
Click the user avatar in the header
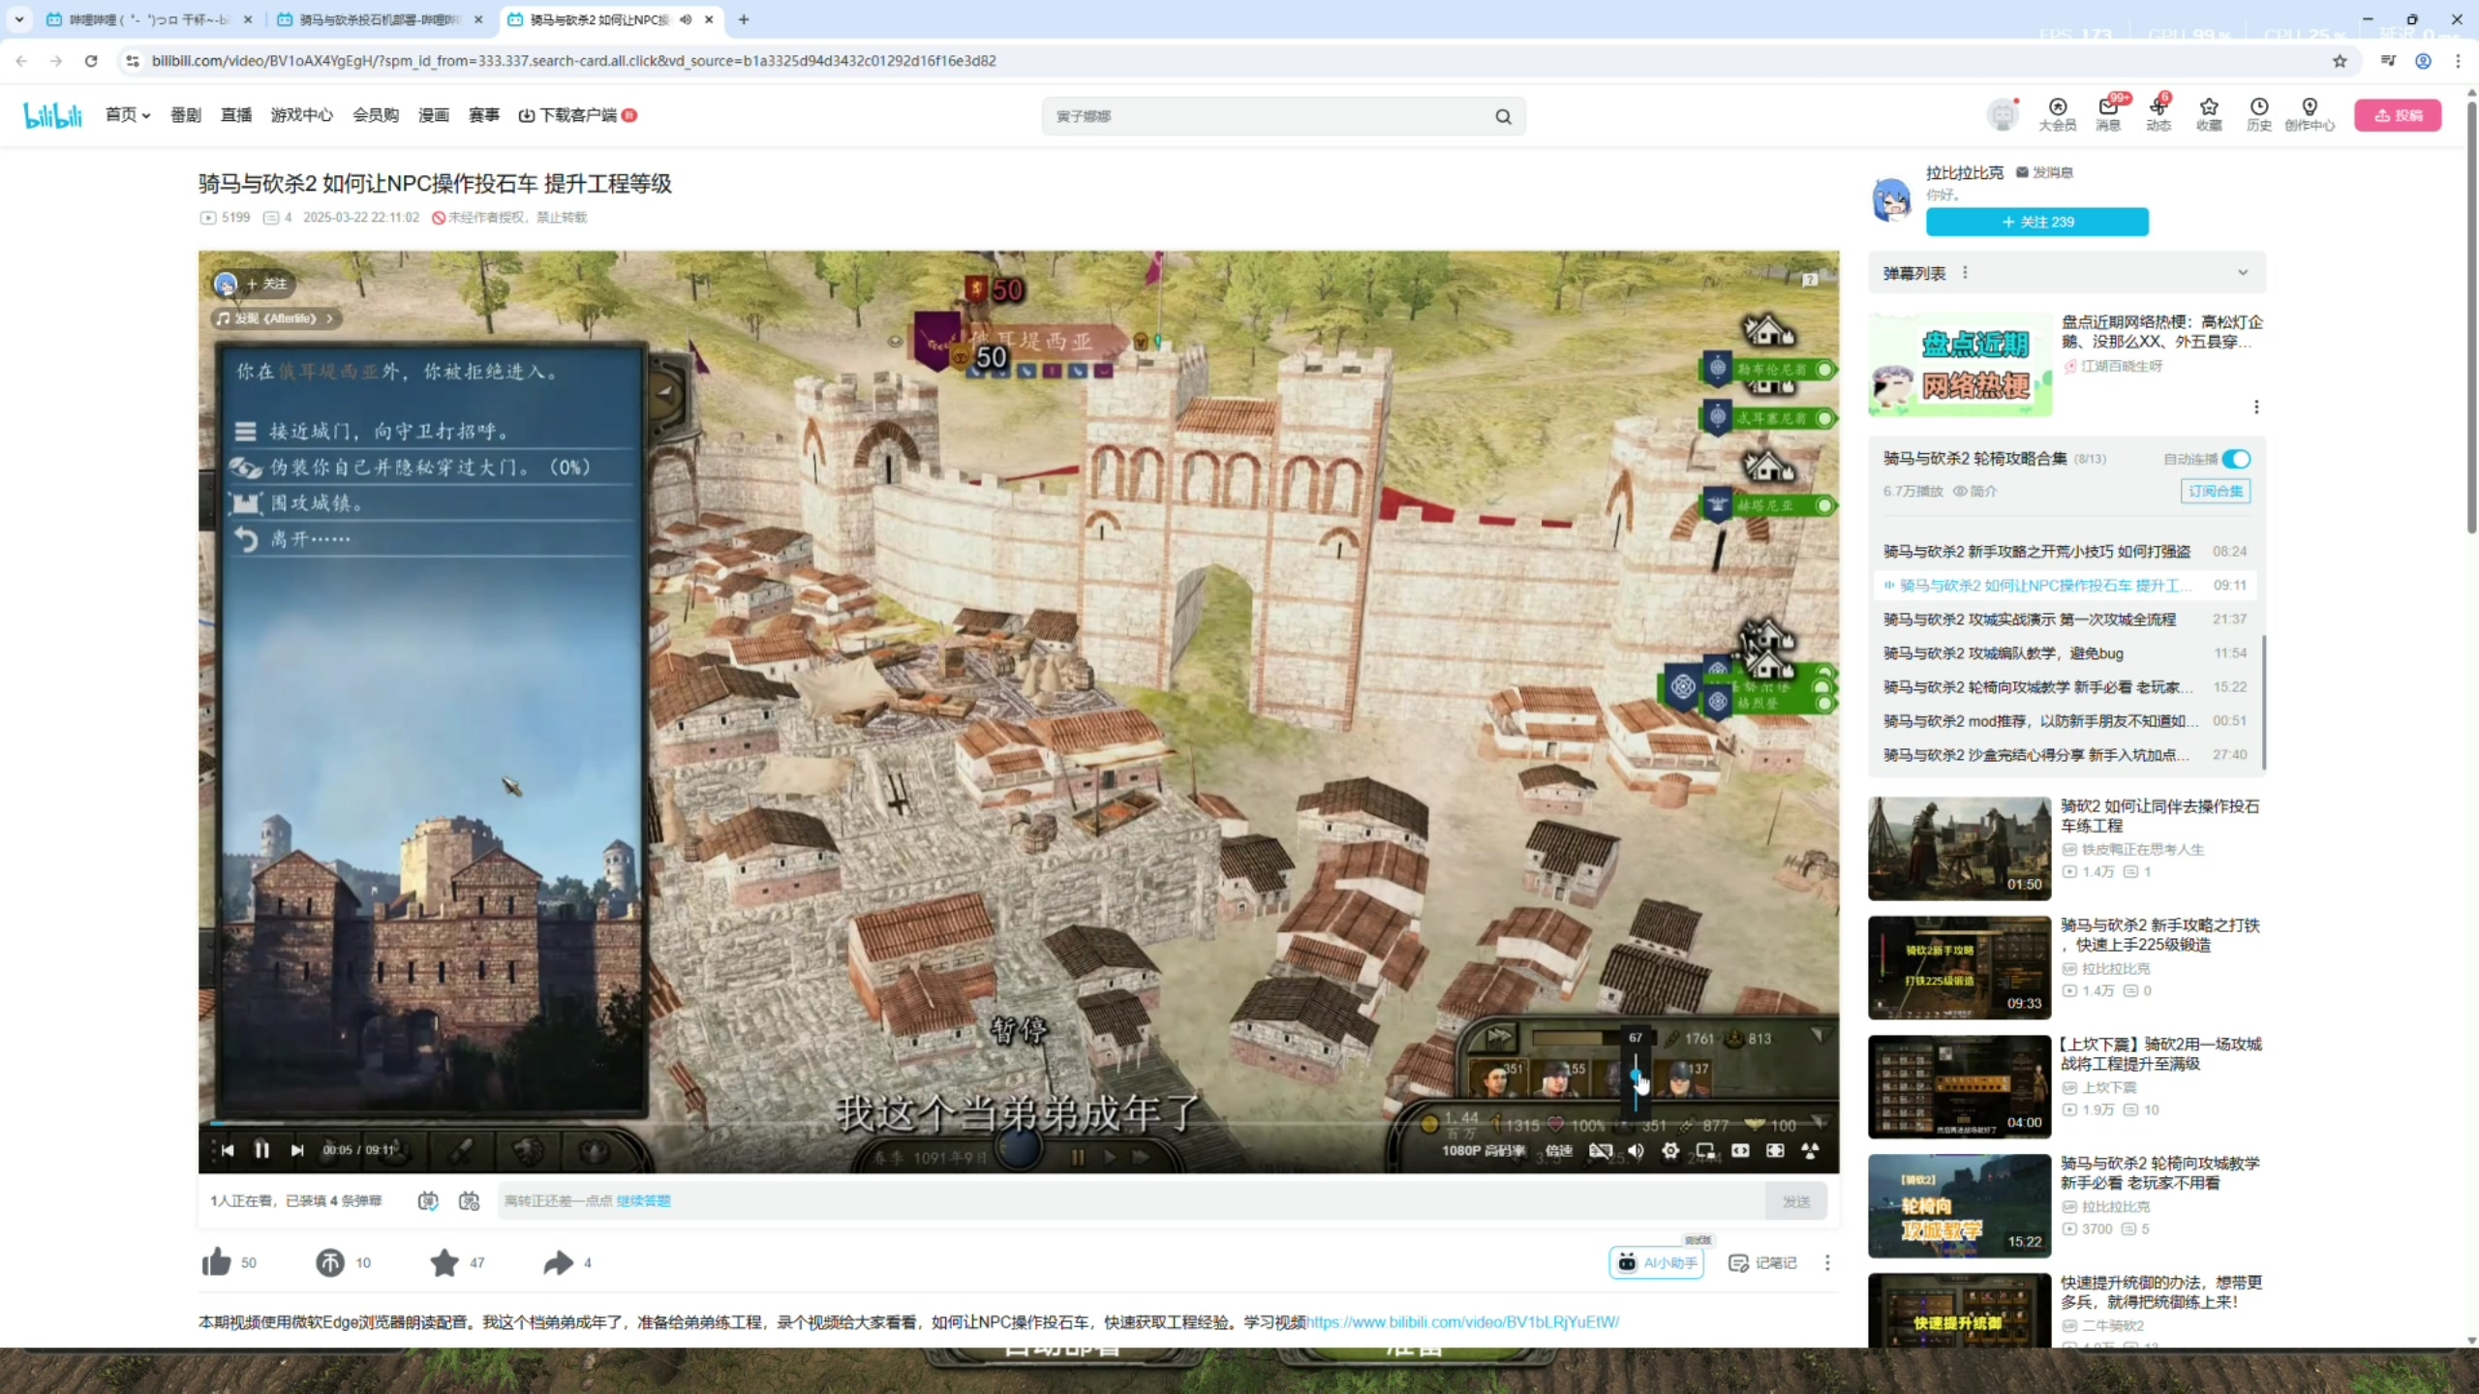2002,115
